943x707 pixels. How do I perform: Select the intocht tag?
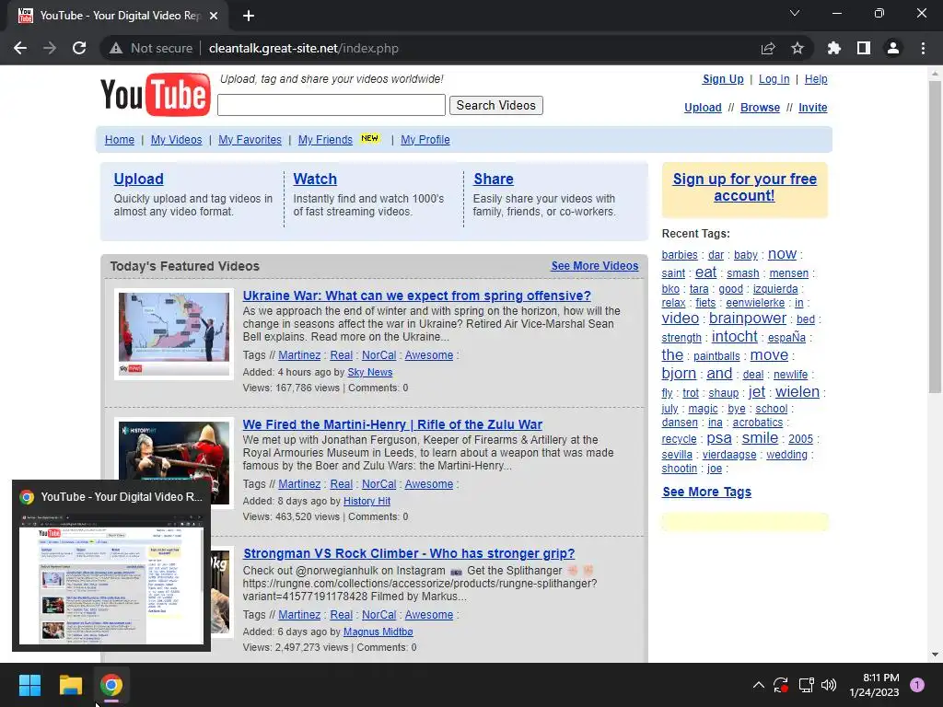click(734, 337)
